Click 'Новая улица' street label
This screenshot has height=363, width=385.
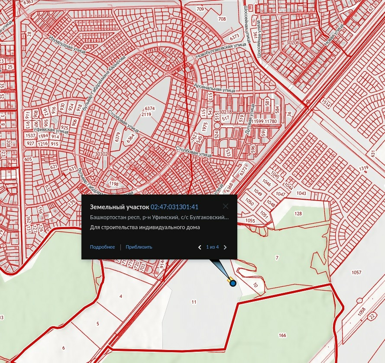coord(334,35)
